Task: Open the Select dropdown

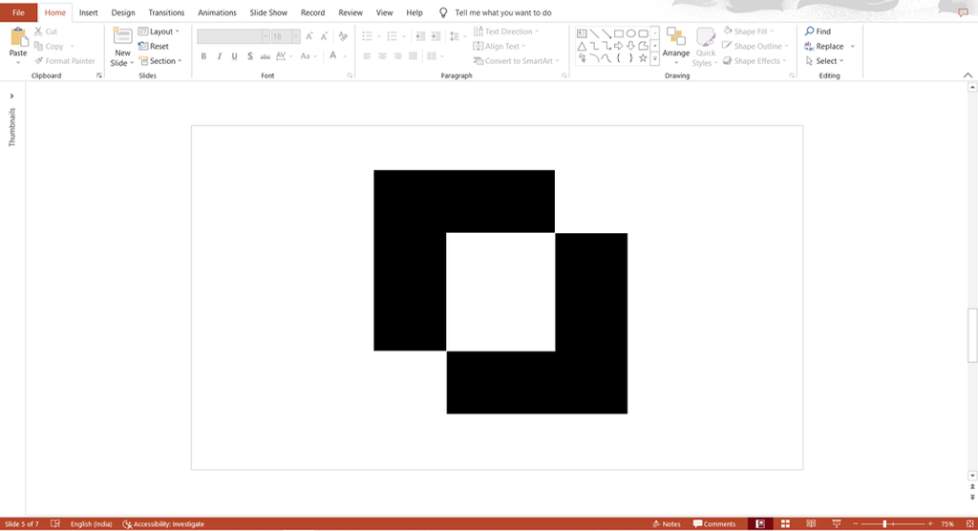Action: click(x=824, y=61)
